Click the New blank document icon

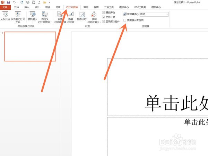click(39, 2)
